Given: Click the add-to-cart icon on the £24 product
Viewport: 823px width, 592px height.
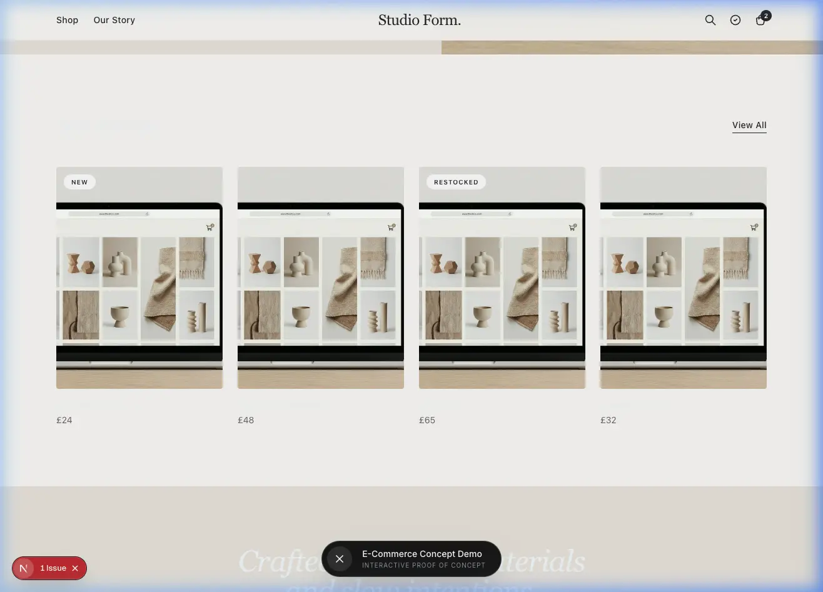Looking at the screenshot, I should pos(210,228).
